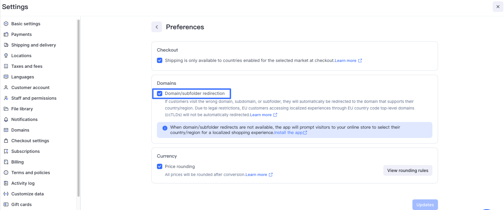Viewport: 504px width, 210px height.
Task: Click the Gift cards icon
Action: click(6, 204)
